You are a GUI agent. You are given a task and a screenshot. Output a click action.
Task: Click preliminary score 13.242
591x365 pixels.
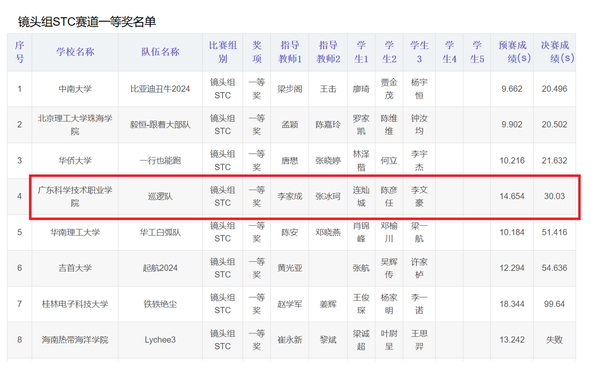[x=512, y=340]
